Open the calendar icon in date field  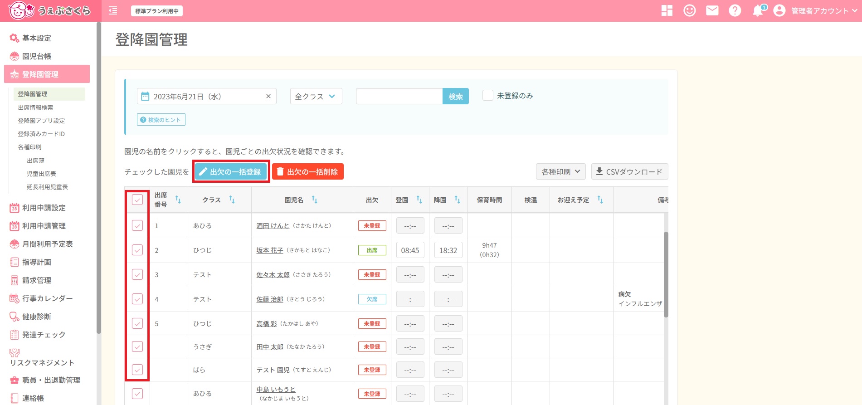coord(145,96)
